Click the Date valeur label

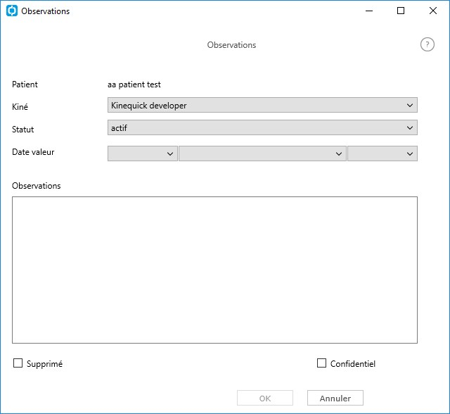33,151
